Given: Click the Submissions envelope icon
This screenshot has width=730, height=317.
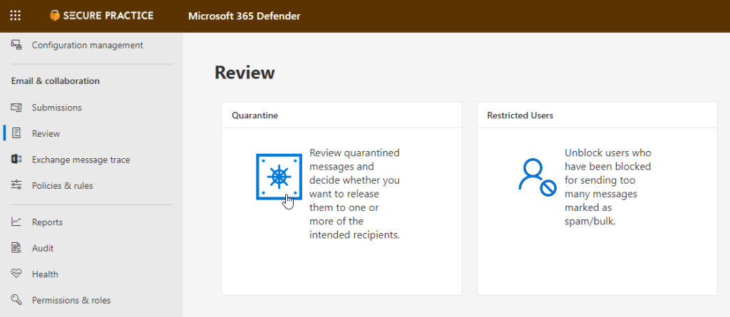Looking at the screenshot, I should point(16,108).
